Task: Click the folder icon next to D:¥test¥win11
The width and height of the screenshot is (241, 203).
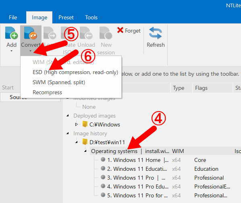Action: click(x=85, y=142)
